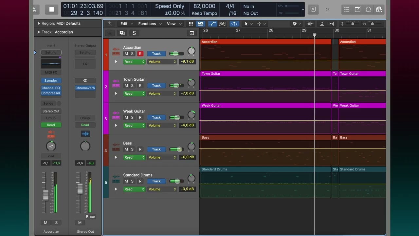Open the Channel EQ plug-in

(51, 88)
